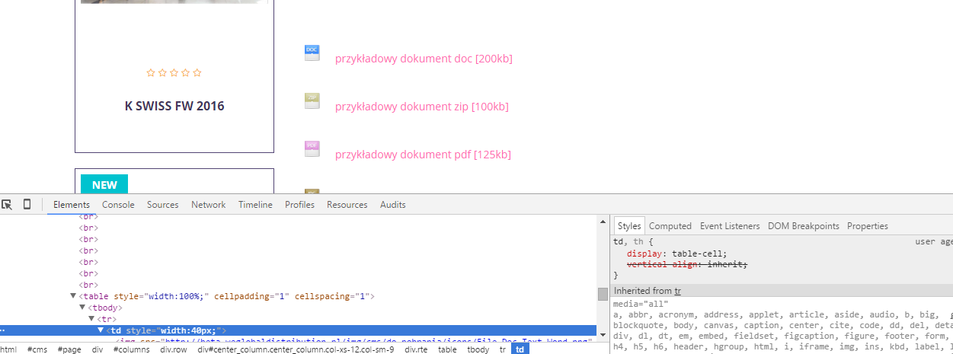This screenshot has height=354, width=953.
Task: Select #columns in the breadcrumb bar
Action: click(x=132, y=349)
